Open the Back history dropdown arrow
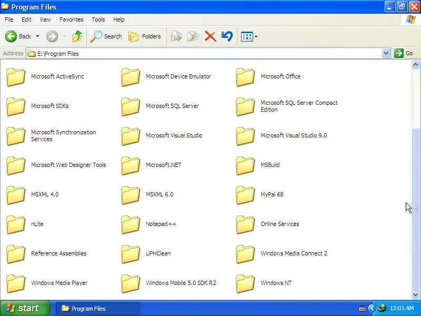421x316 pixels. tap(37, 36)
